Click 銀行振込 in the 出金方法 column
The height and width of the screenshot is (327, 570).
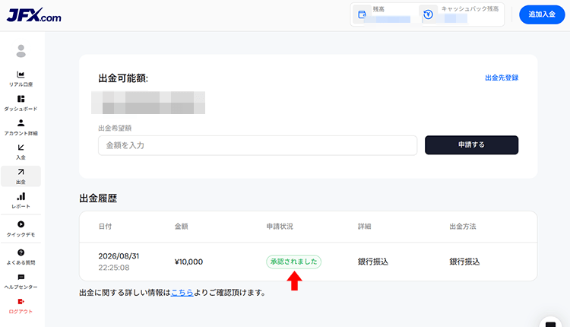(x=464, y=262)
